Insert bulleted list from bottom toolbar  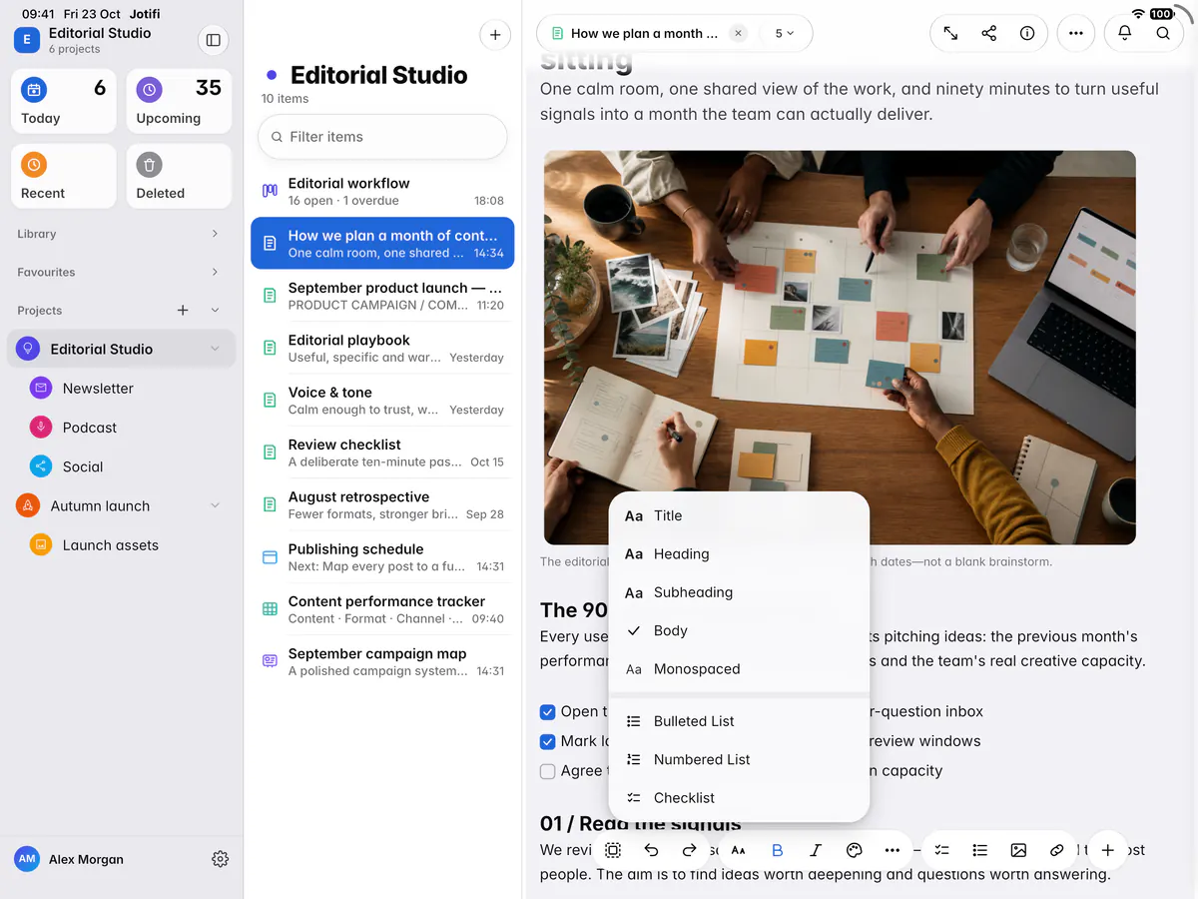tap(980, 850)
